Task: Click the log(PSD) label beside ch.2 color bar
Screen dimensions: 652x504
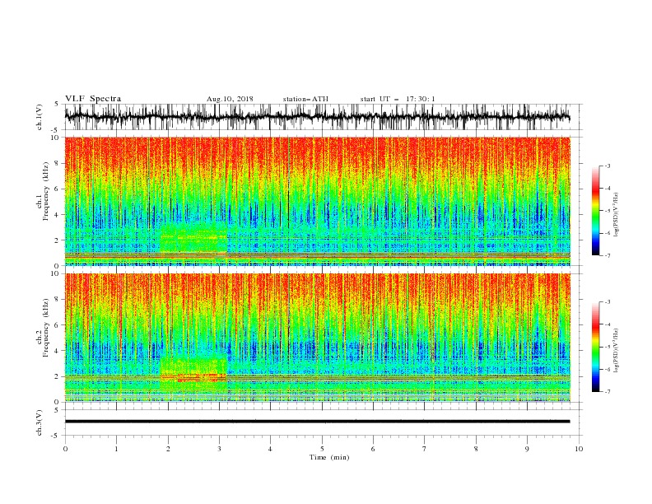Action: pyautogui.click(x=616, y=351)
